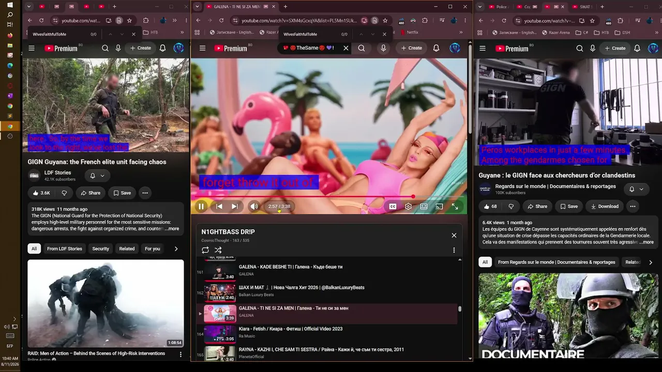The height and width of the screenshot is (372, 662).
Task: Search with voice in the GALENA window
Action: pos(383,48)
